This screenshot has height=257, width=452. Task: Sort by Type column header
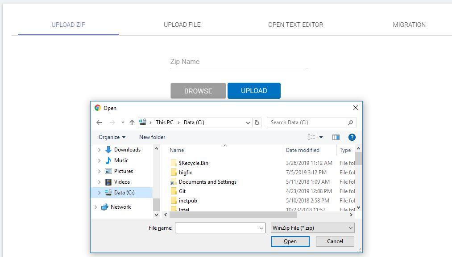[345, 150]
